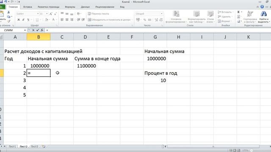Cancel formula entry with X icon

pos(33,30)
